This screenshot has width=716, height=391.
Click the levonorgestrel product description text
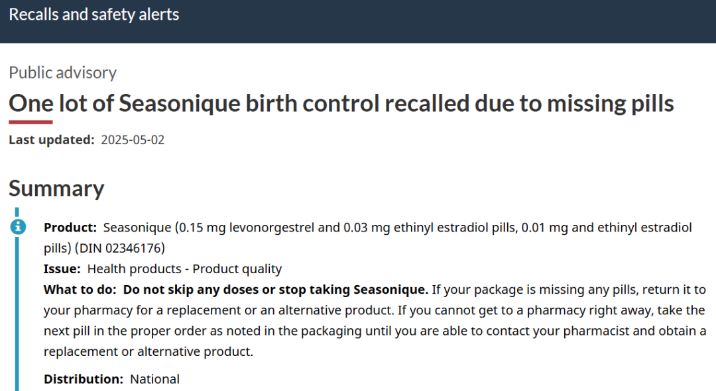(367, 238)
